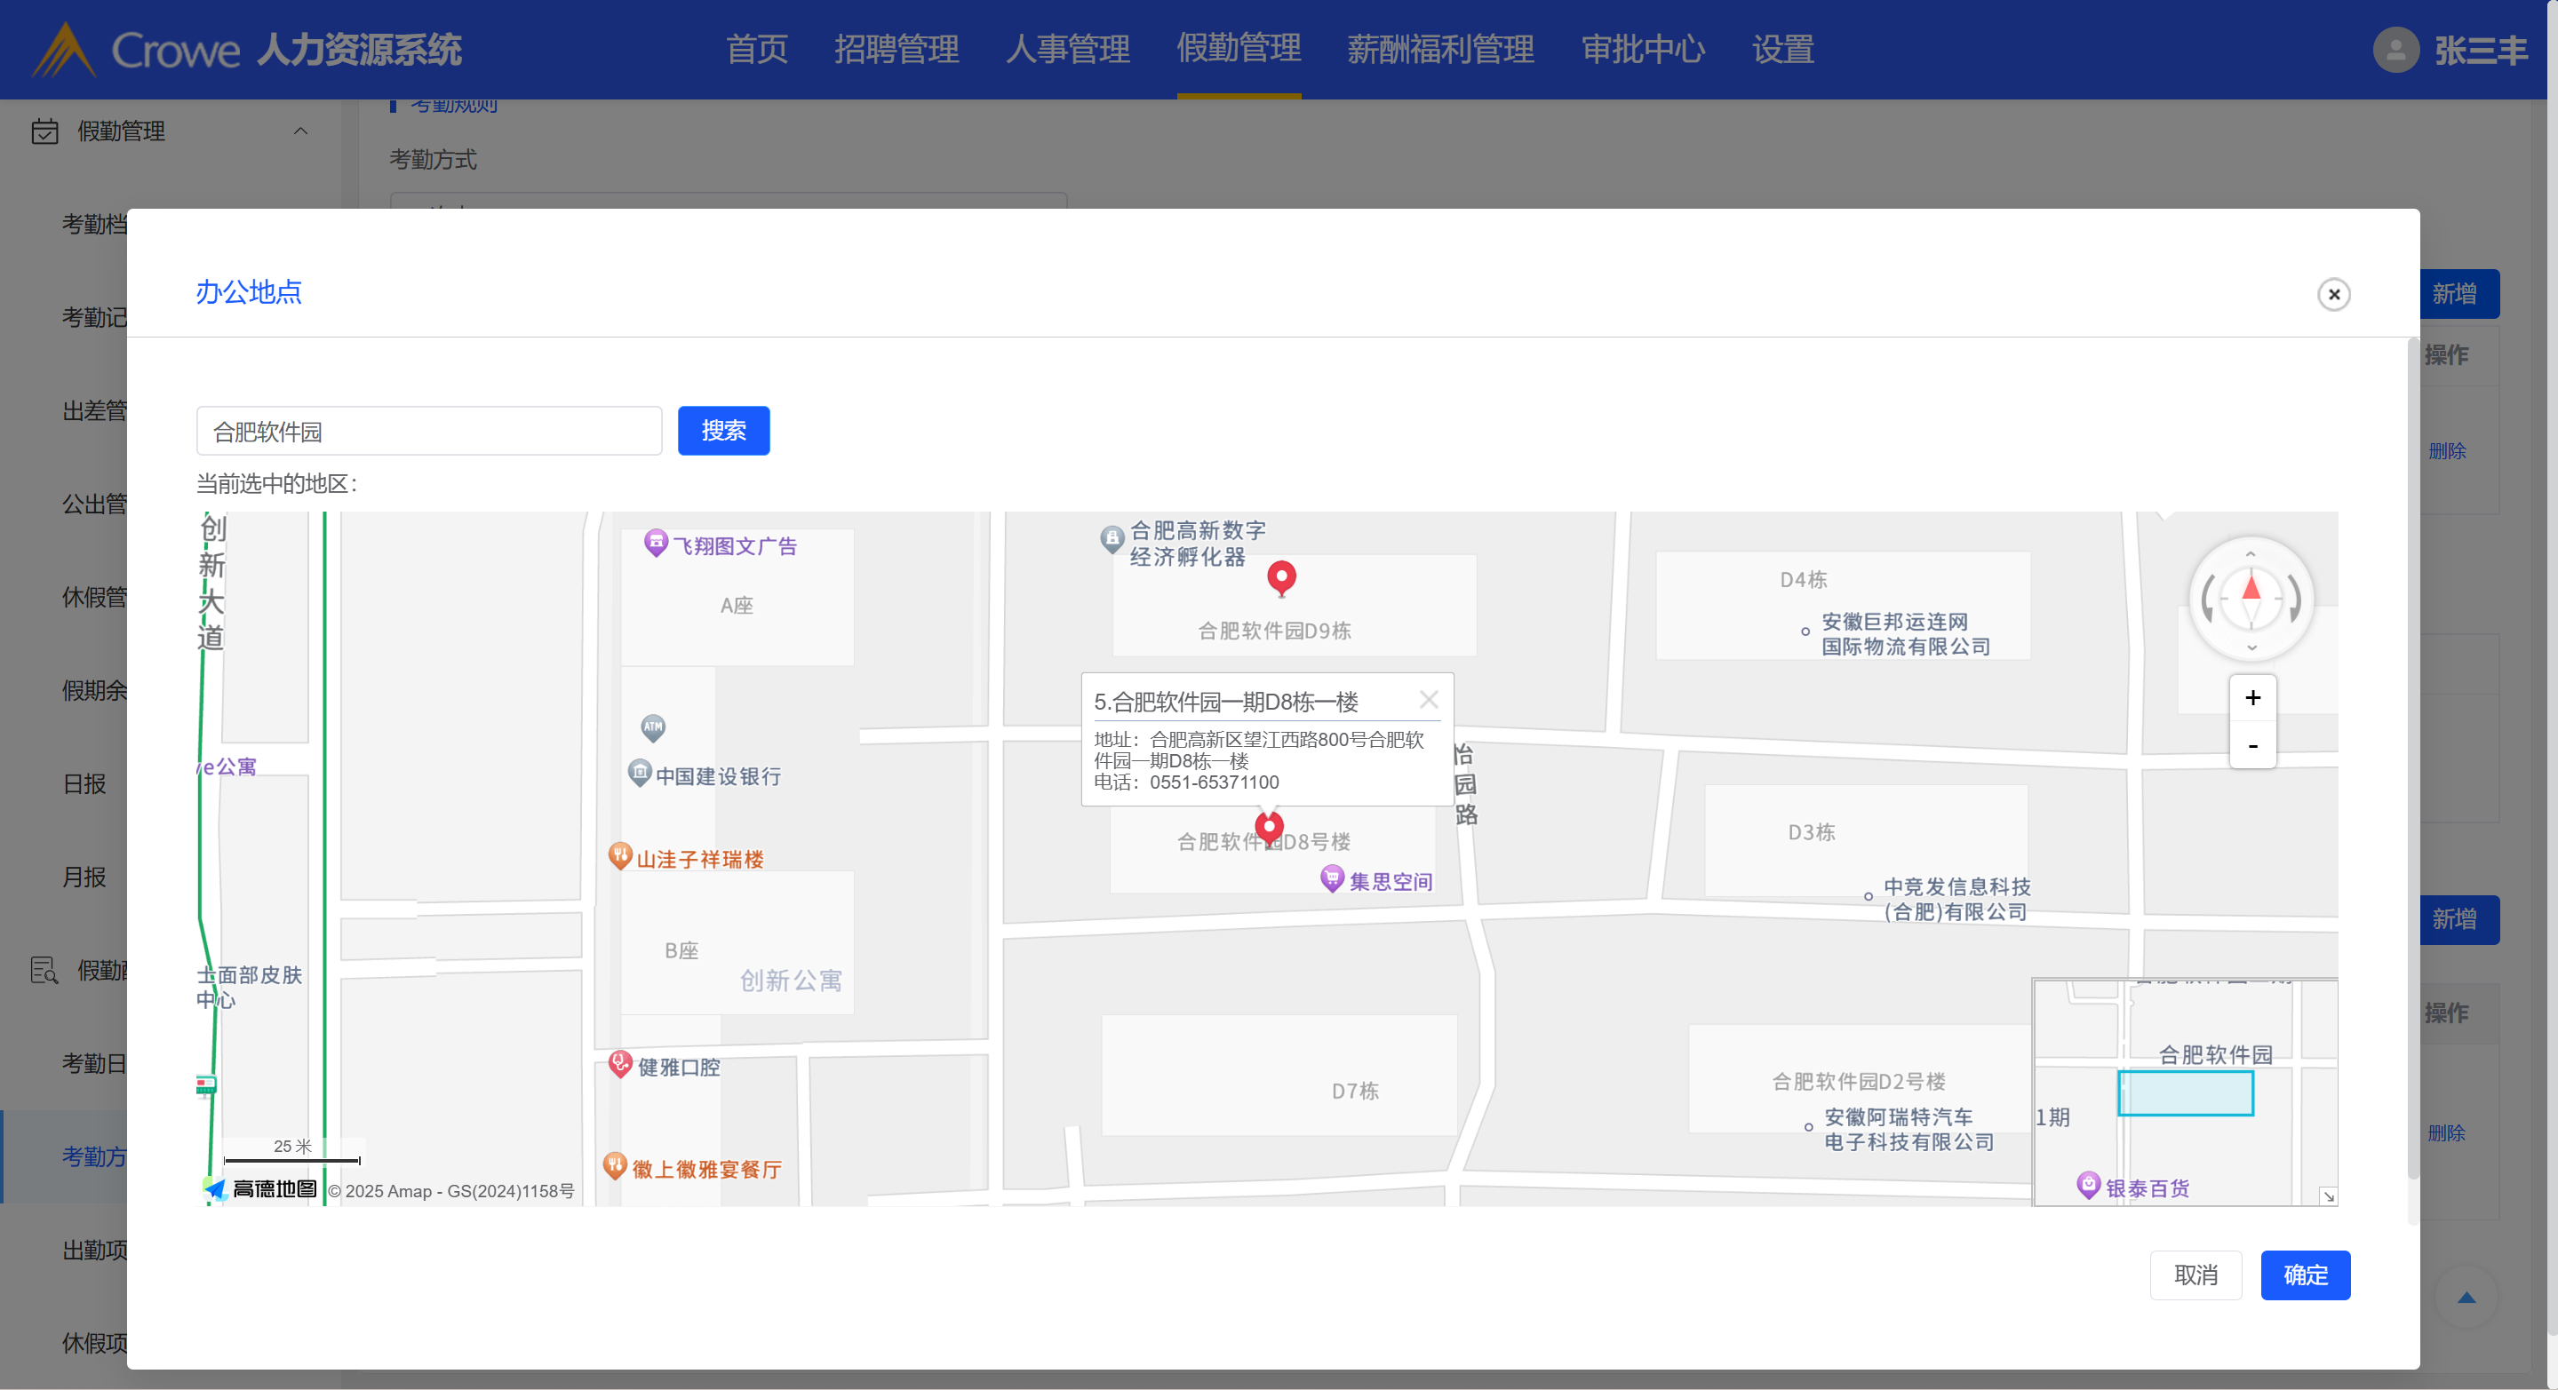Click the 集思空间 shop marker
Screen dimensions: 2558x1390
pyautogui.click(x=1332, y=878)
